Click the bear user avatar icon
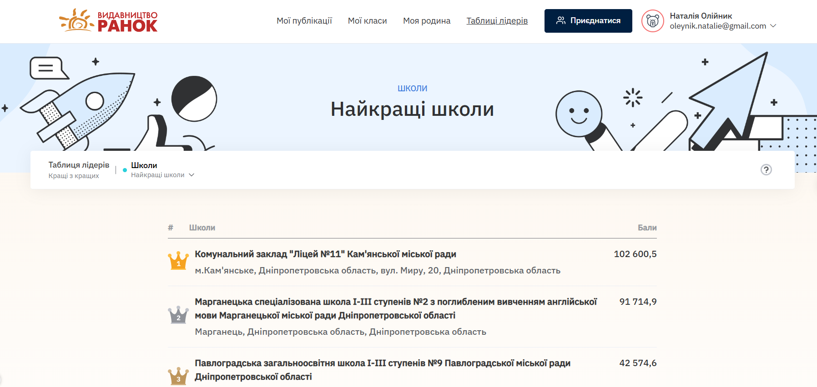 click(652, 21)
